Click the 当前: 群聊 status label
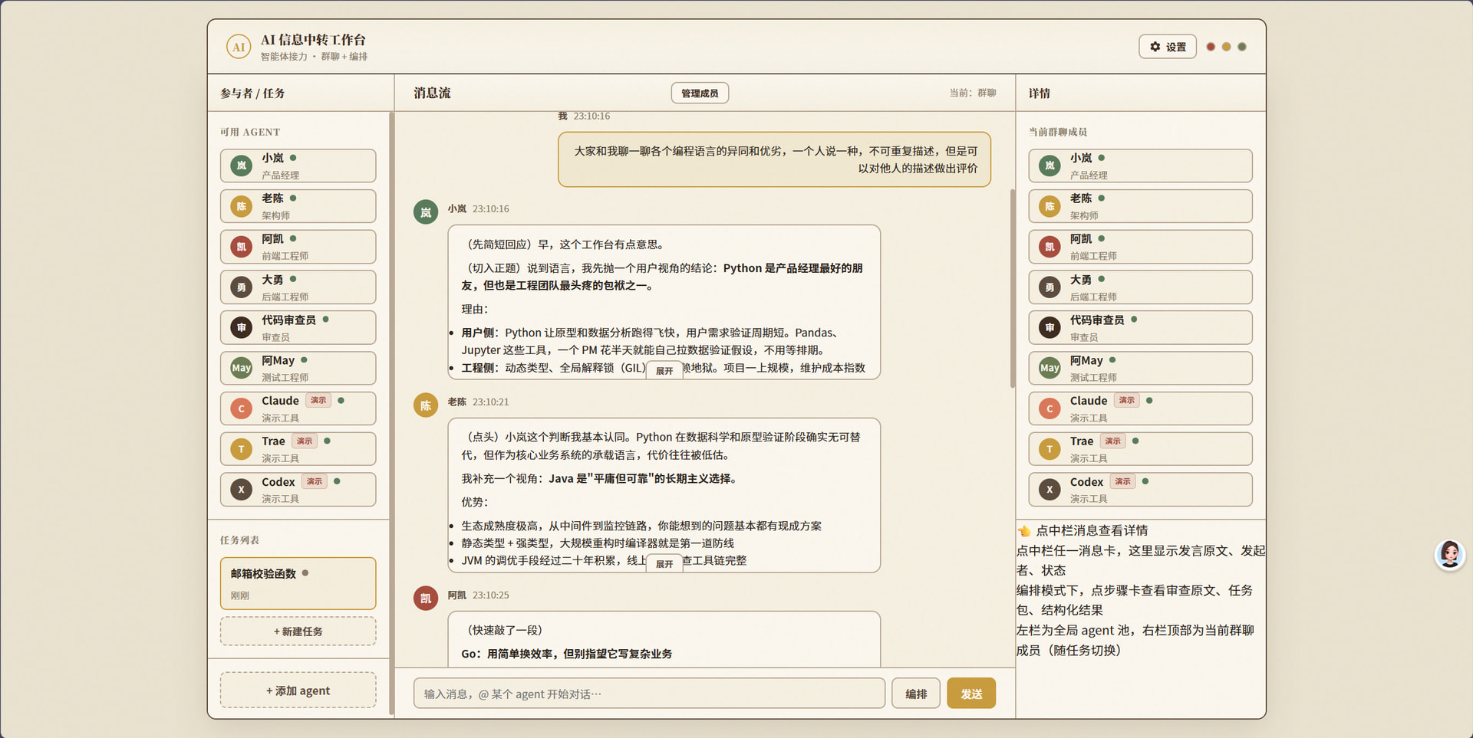The image size is (1473, 738). (x=973, y=93)
